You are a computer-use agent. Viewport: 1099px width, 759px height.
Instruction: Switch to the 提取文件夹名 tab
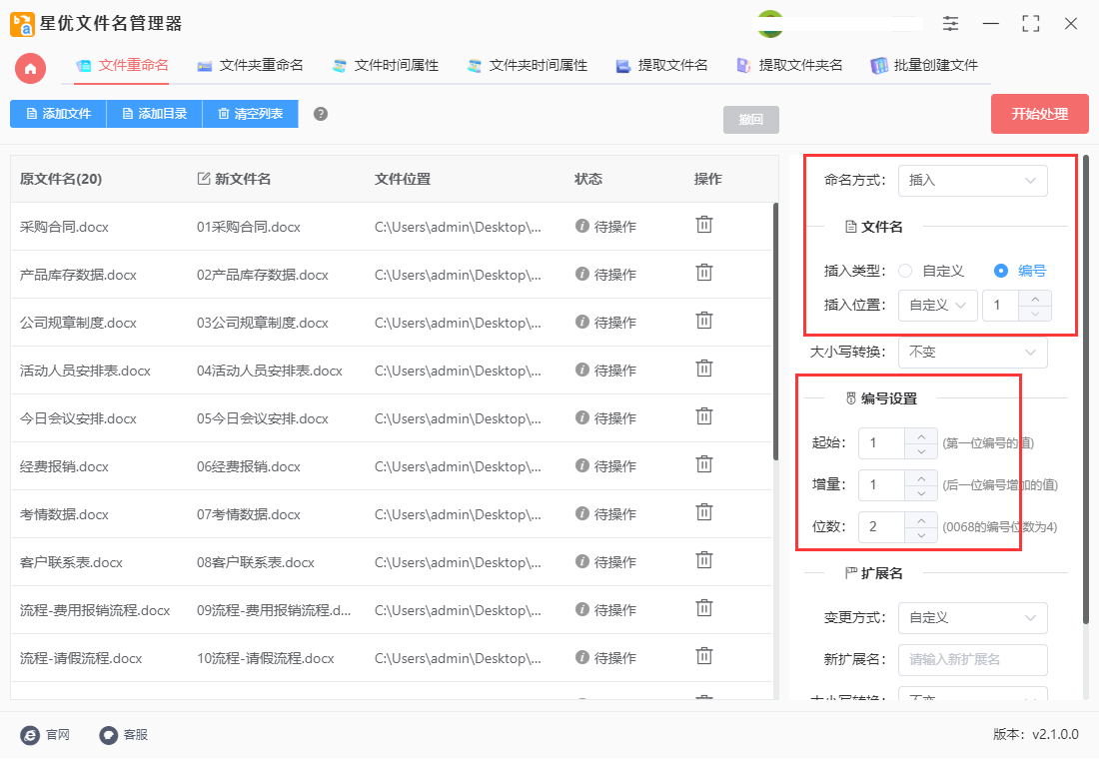pyautogui.click(x=789, y=65)
